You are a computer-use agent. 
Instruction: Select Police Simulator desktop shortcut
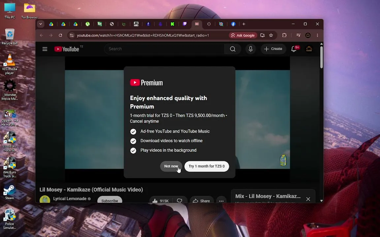10,219
